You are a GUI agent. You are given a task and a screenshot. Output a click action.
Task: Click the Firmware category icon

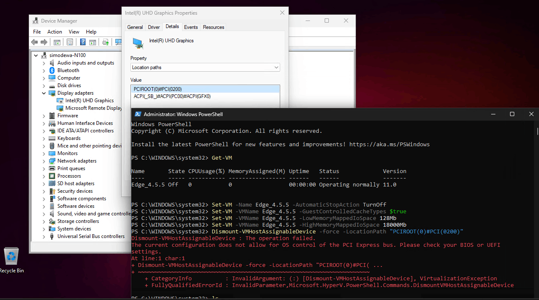(x=52, y=116)
